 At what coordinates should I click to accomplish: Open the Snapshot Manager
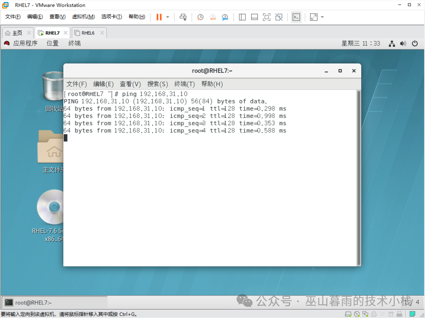(225, 17)
